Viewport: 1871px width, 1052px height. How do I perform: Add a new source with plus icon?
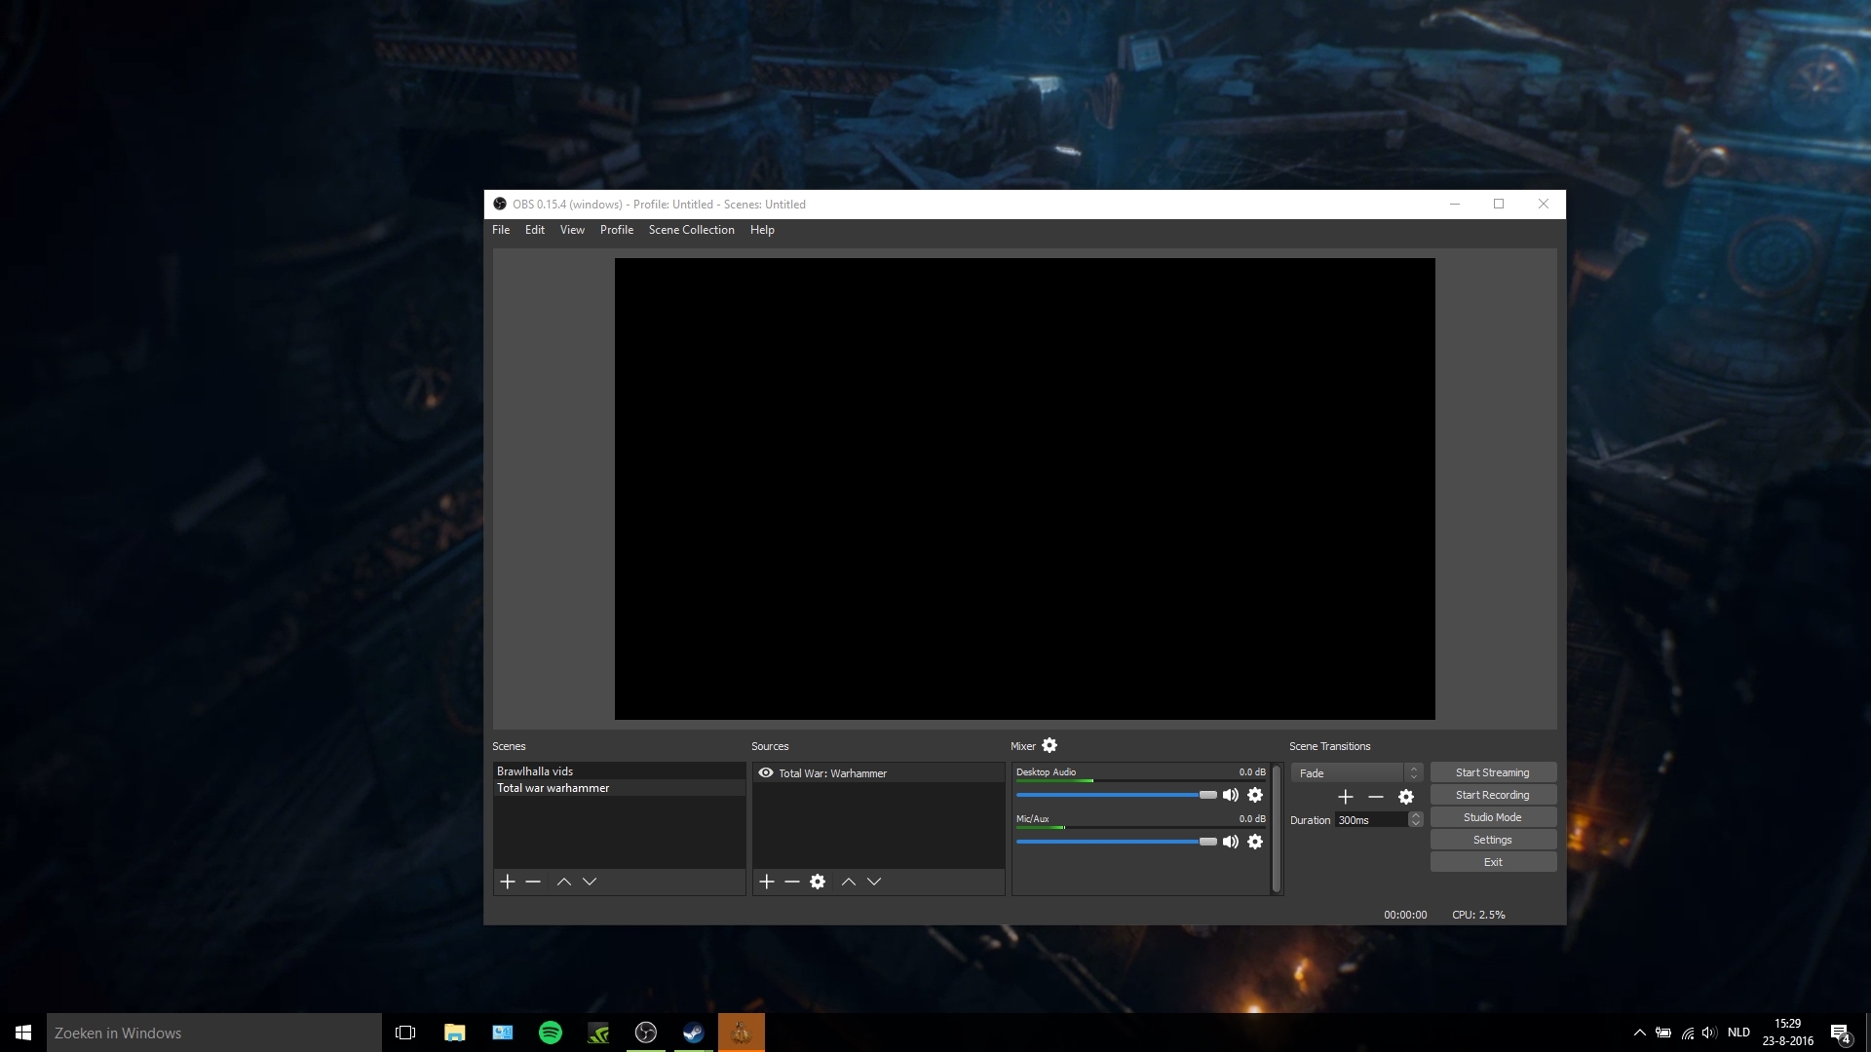tap(766, 882)
